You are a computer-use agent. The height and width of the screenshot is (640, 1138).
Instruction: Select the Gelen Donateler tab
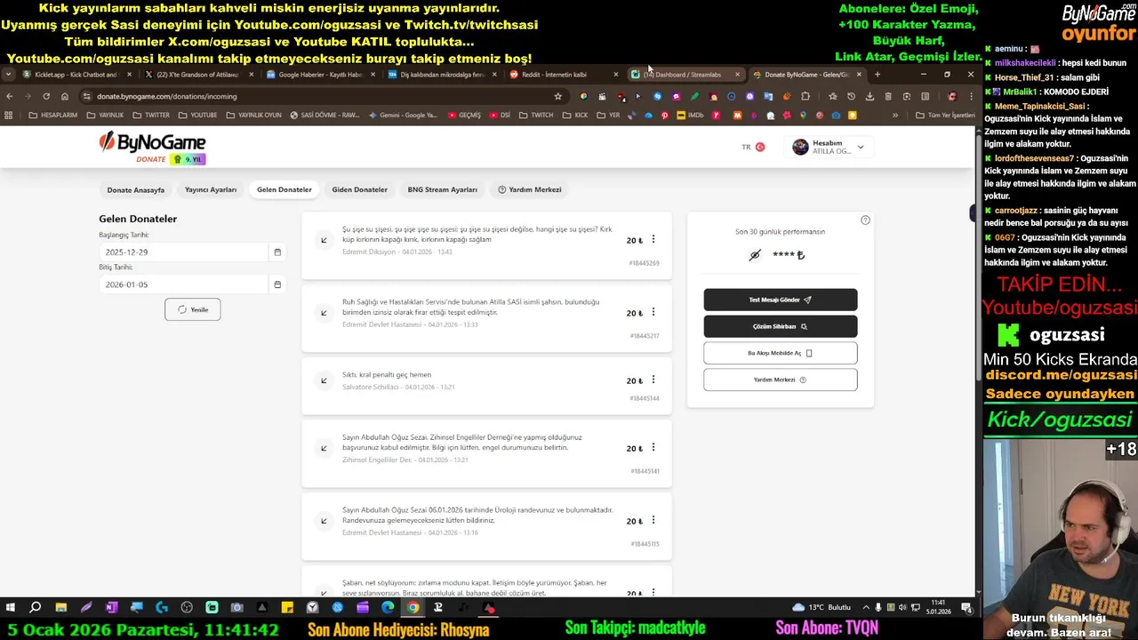tap(284, 189)
